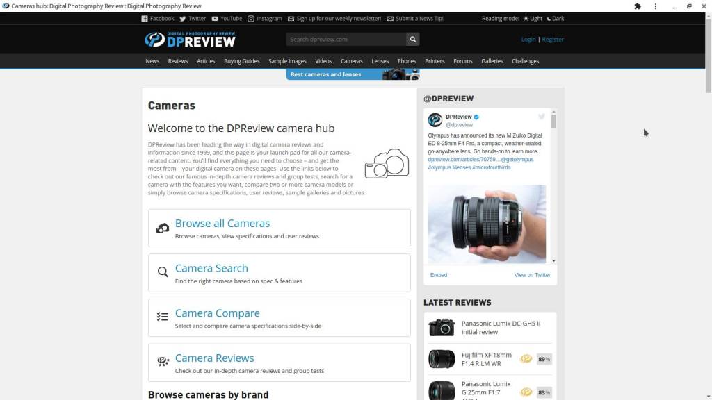This screenshot has height=400, width=712.
Task: Click the award icon beside the 89% score
Action: coord(526,359)
